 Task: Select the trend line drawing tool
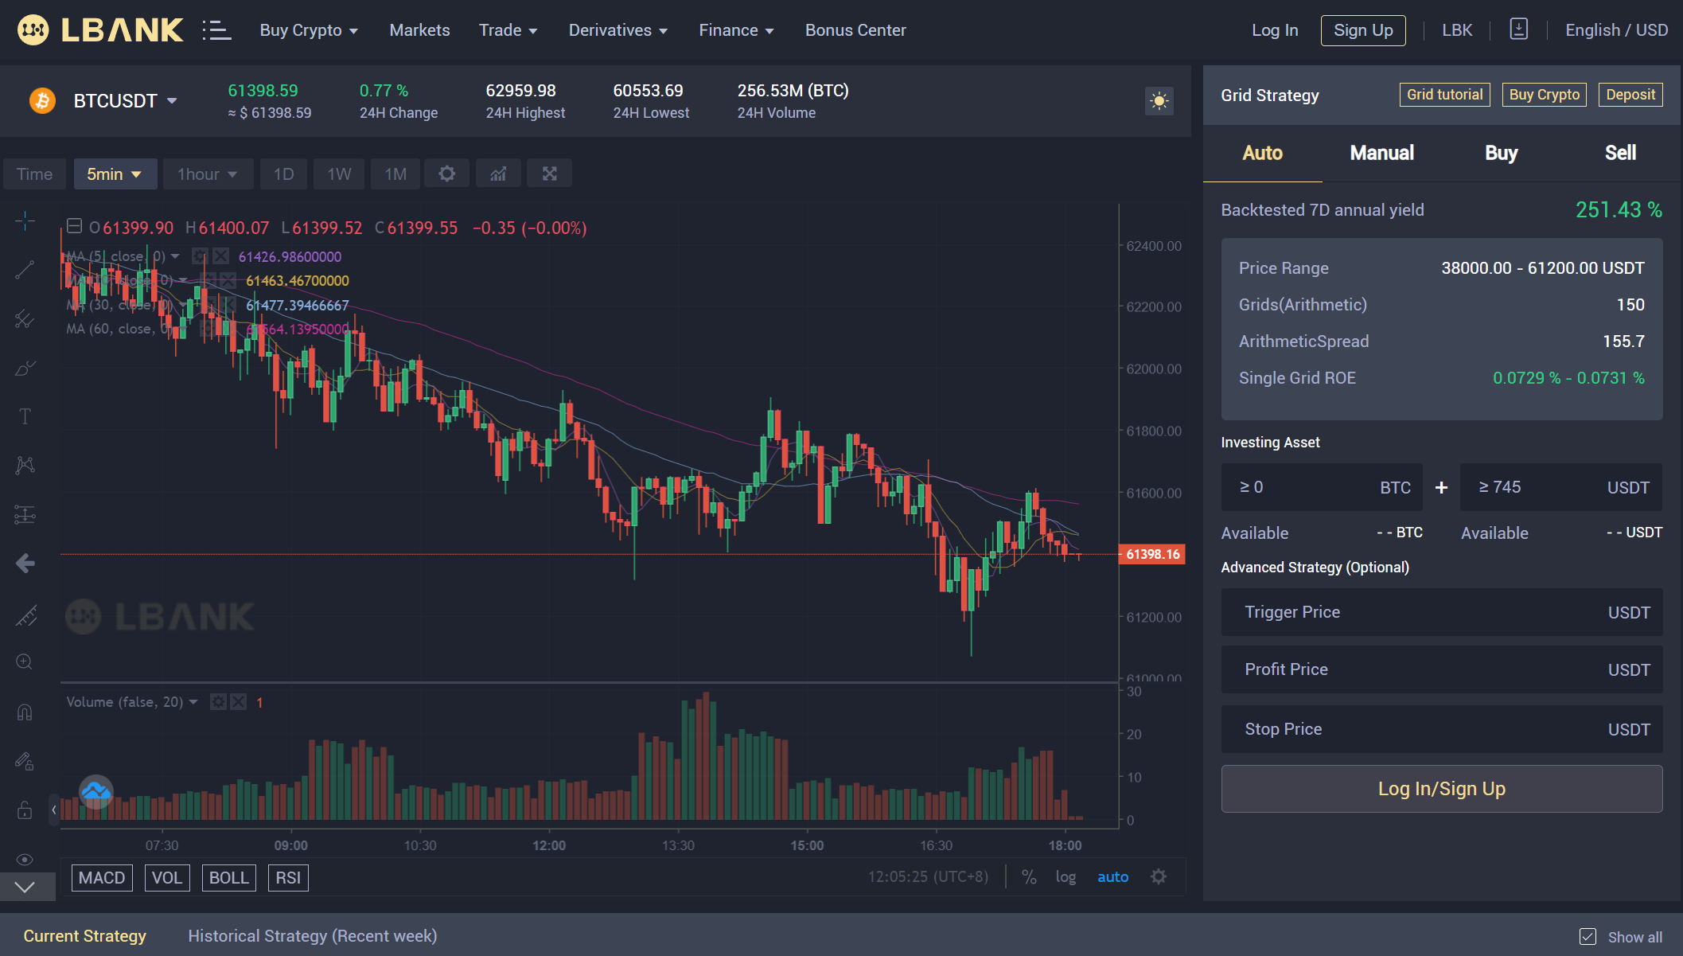[x=25, y=270]
